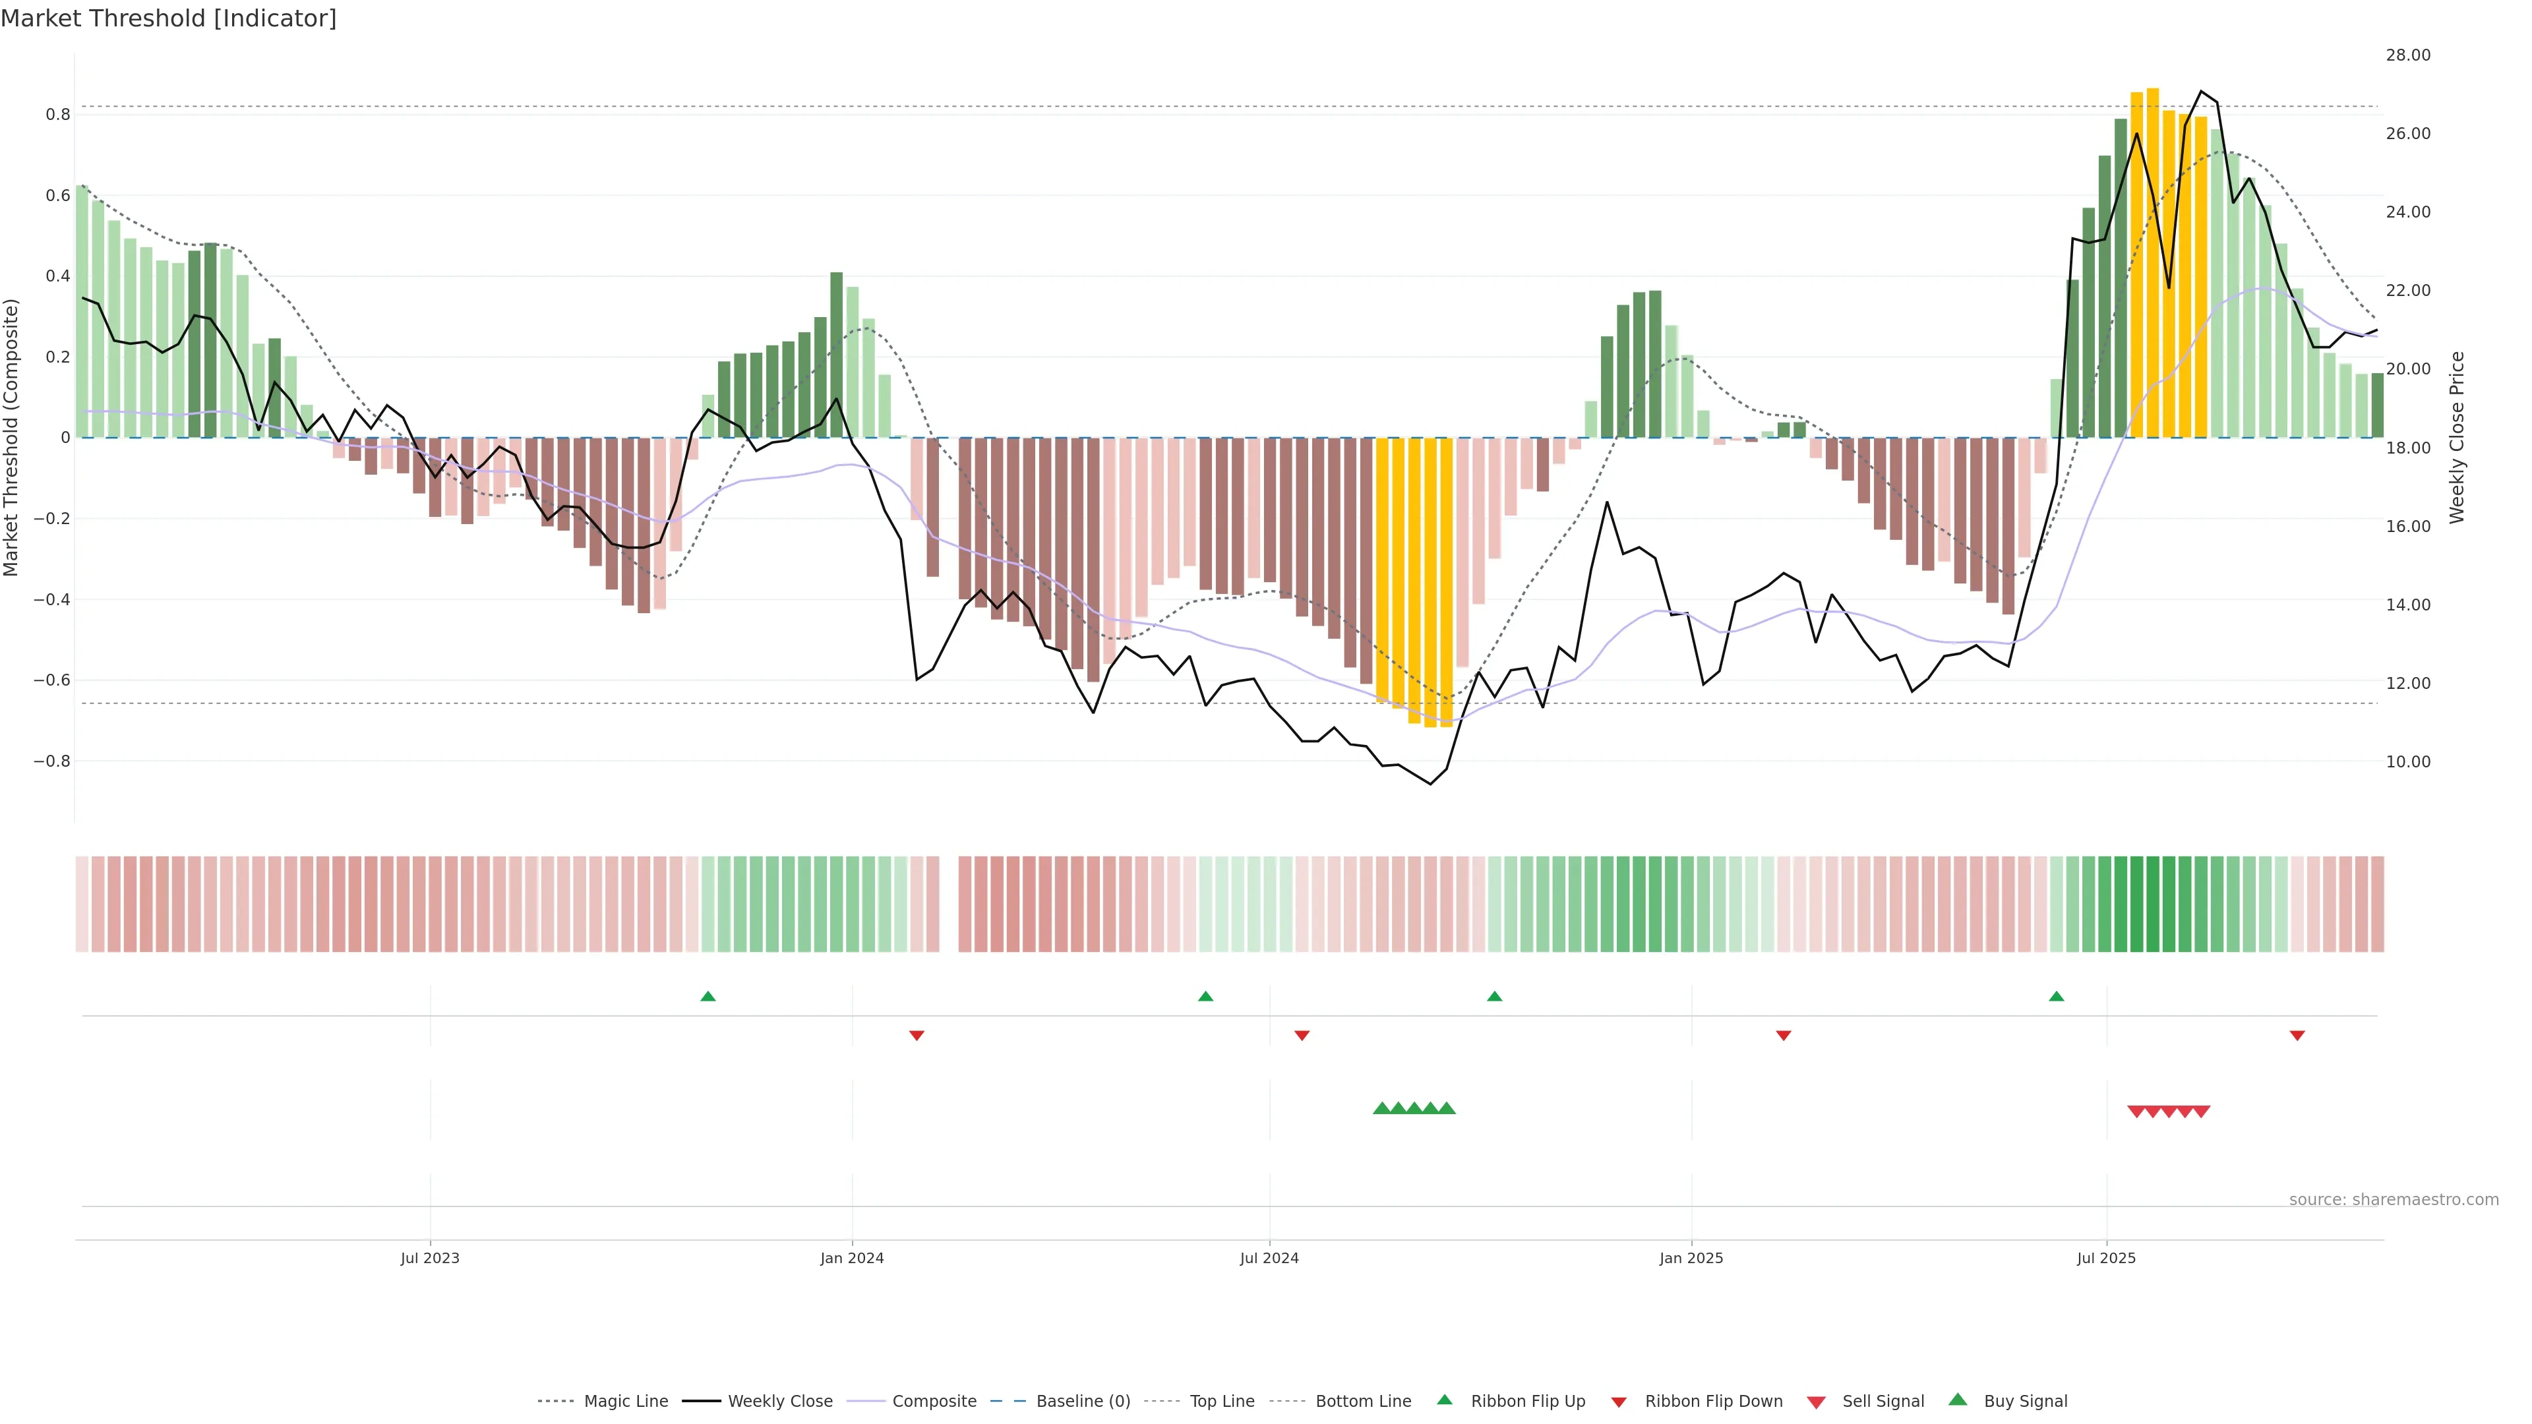
Task: Click the darkest green ribbon color bar
Action: (x=2153, y=904)
